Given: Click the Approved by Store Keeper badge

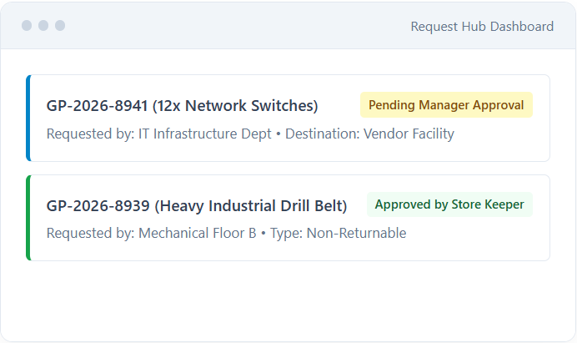Looking at the screenshot, I should 449,204.
